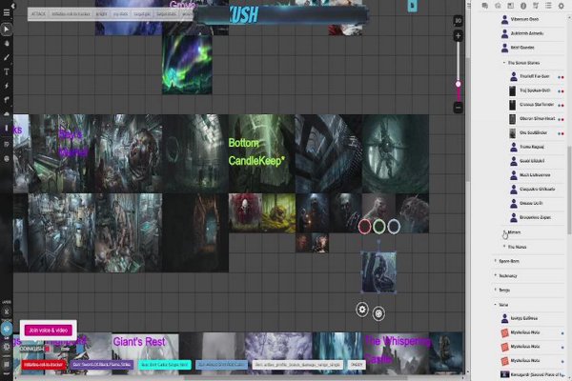Expand the Minors folder

click(504, 232)
